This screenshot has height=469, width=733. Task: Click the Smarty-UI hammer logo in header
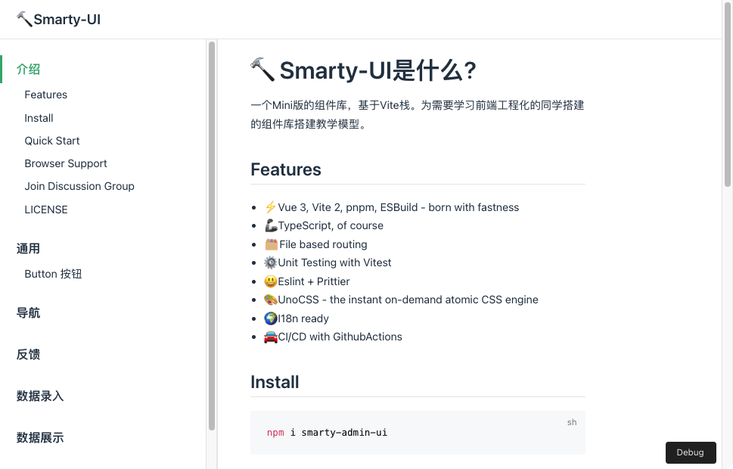tap(24, 20)
